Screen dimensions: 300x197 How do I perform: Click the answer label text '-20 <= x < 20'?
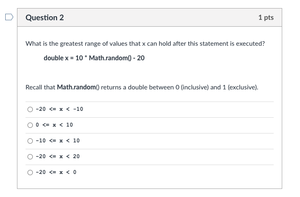(57, 157)
